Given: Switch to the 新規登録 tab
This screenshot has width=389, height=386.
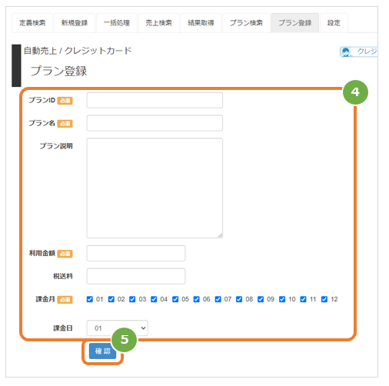Looking at the screenshot, I should (75, 23).
